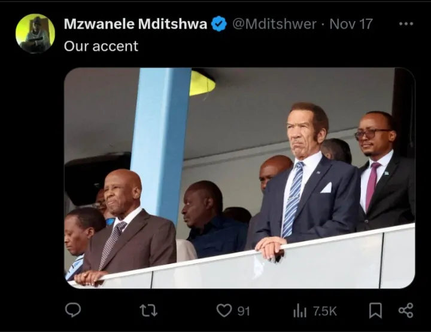The height and width of the screenshot is (332, 431).
Task: Click the Nov 17 timestamp
Action: pyautogui.click(x=351, y=24)
